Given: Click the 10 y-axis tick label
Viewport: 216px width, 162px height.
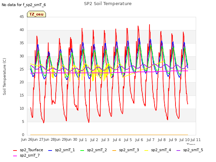Looking at the screenshot, I should 22,109.
